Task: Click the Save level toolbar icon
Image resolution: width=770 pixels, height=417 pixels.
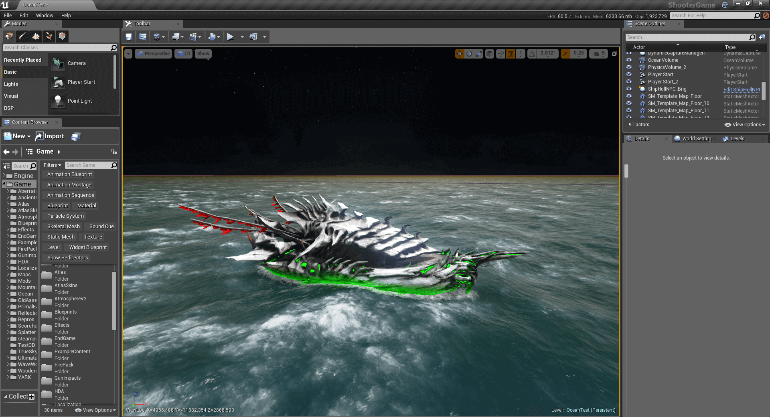Action: click(x=129, y=37)
